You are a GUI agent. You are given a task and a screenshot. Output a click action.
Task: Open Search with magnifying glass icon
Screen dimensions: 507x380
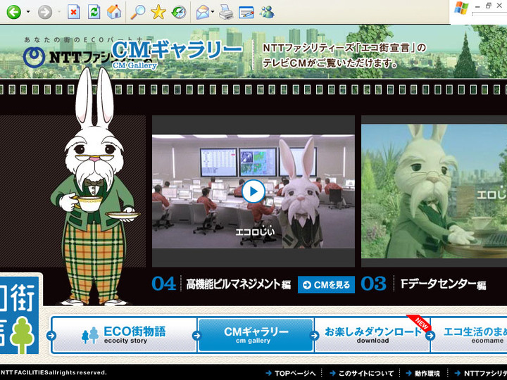pyautogui.click(x=138, y=12)
